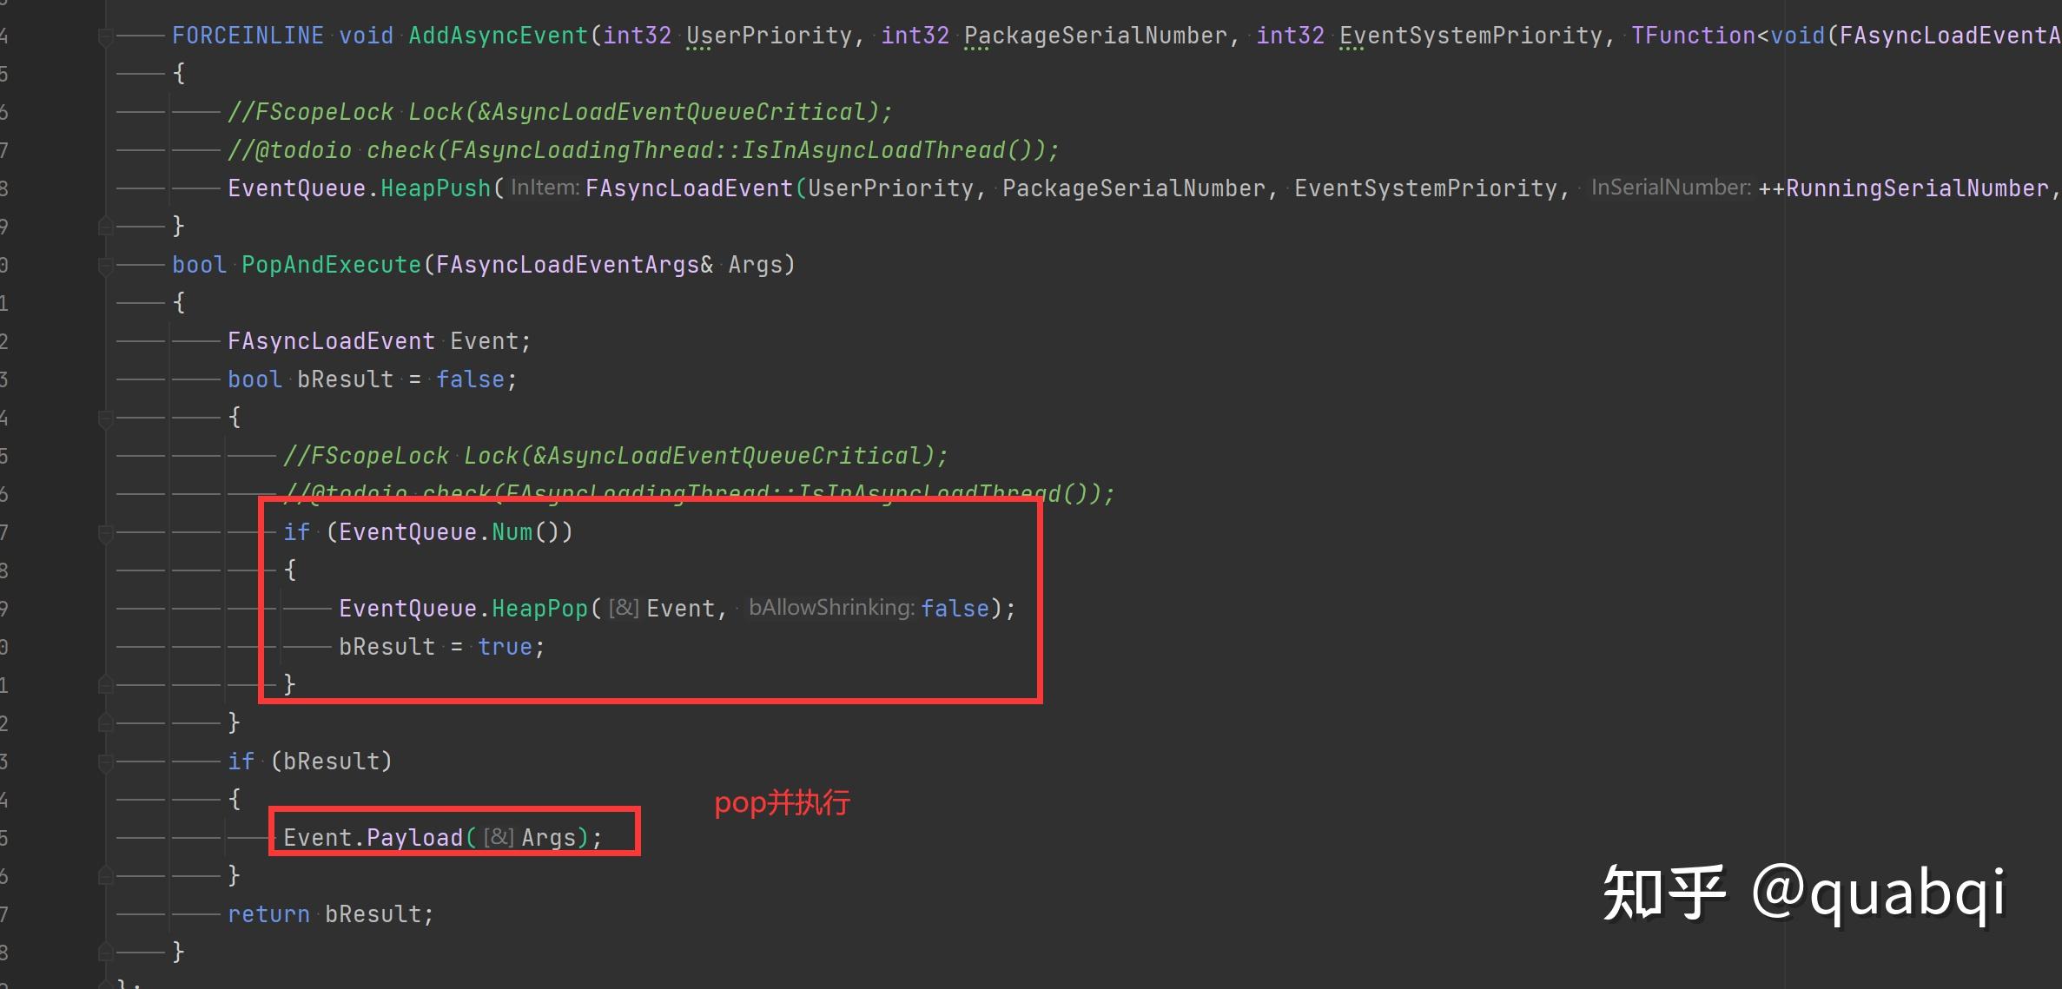
Task: Click the 'return bResult;' statement line
Action: tap(330, 914)
